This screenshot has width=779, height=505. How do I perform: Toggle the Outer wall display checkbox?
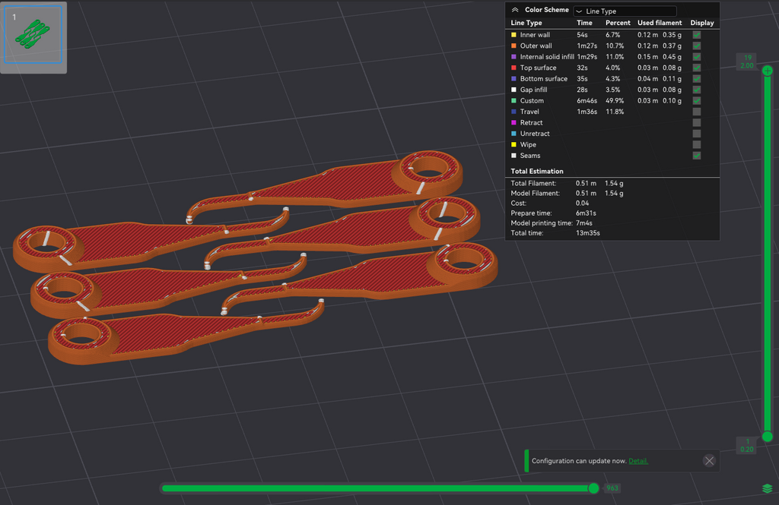(697, 46)
